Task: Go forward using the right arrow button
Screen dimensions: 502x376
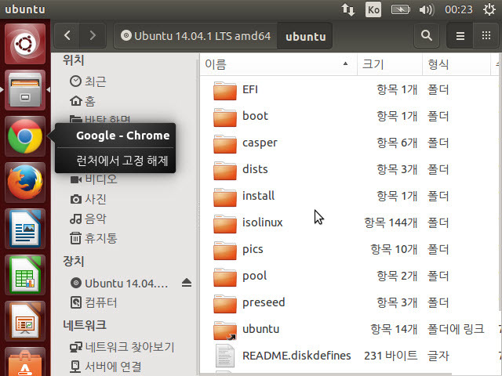Action: 93,35
